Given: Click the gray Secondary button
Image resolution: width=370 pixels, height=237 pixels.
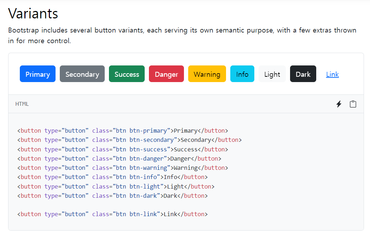Looking at the screenshot, I should click(82, 74).
